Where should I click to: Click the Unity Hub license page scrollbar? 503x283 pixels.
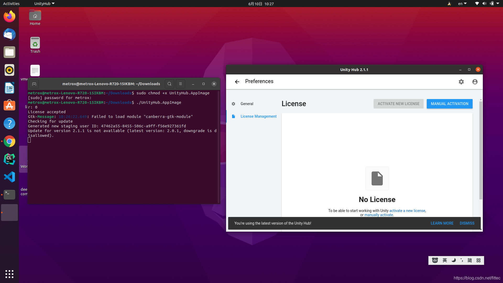click(x=481, y=150)
